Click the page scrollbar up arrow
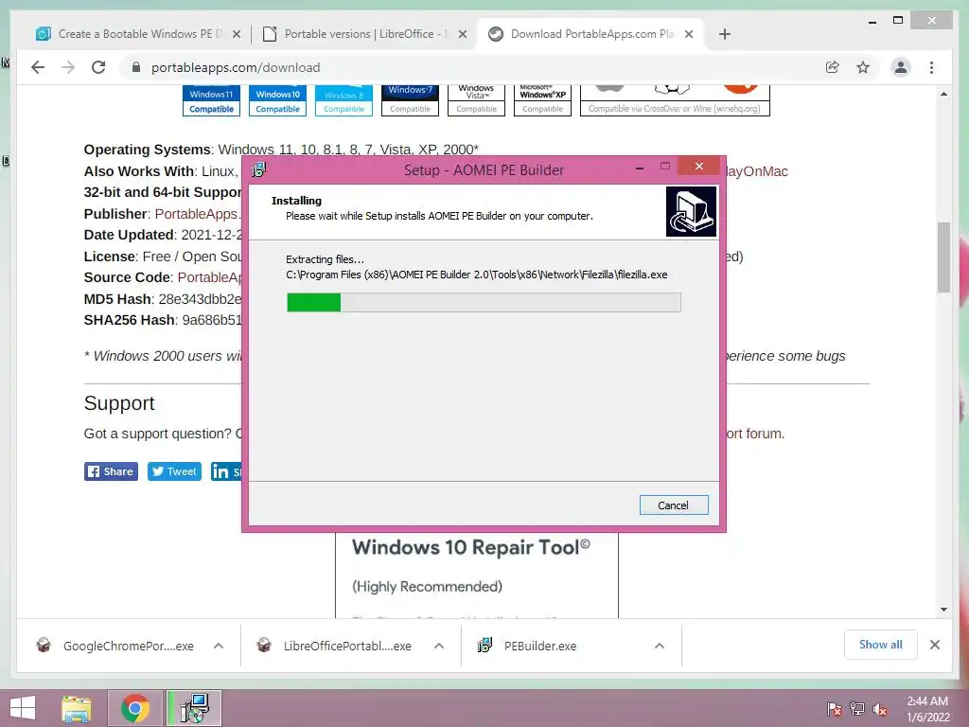 pyautogui.click(x=943, y=94)
